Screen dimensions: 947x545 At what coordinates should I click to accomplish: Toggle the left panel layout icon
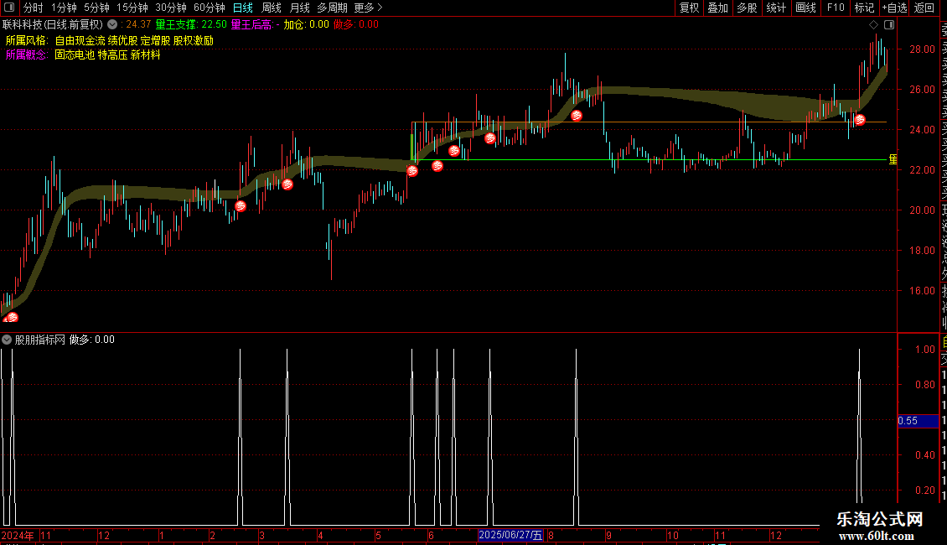pyautogui.click(x=9, y=8)
